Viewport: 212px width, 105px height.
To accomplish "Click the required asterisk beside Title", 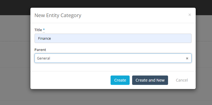I will click(x=44, y=30).
